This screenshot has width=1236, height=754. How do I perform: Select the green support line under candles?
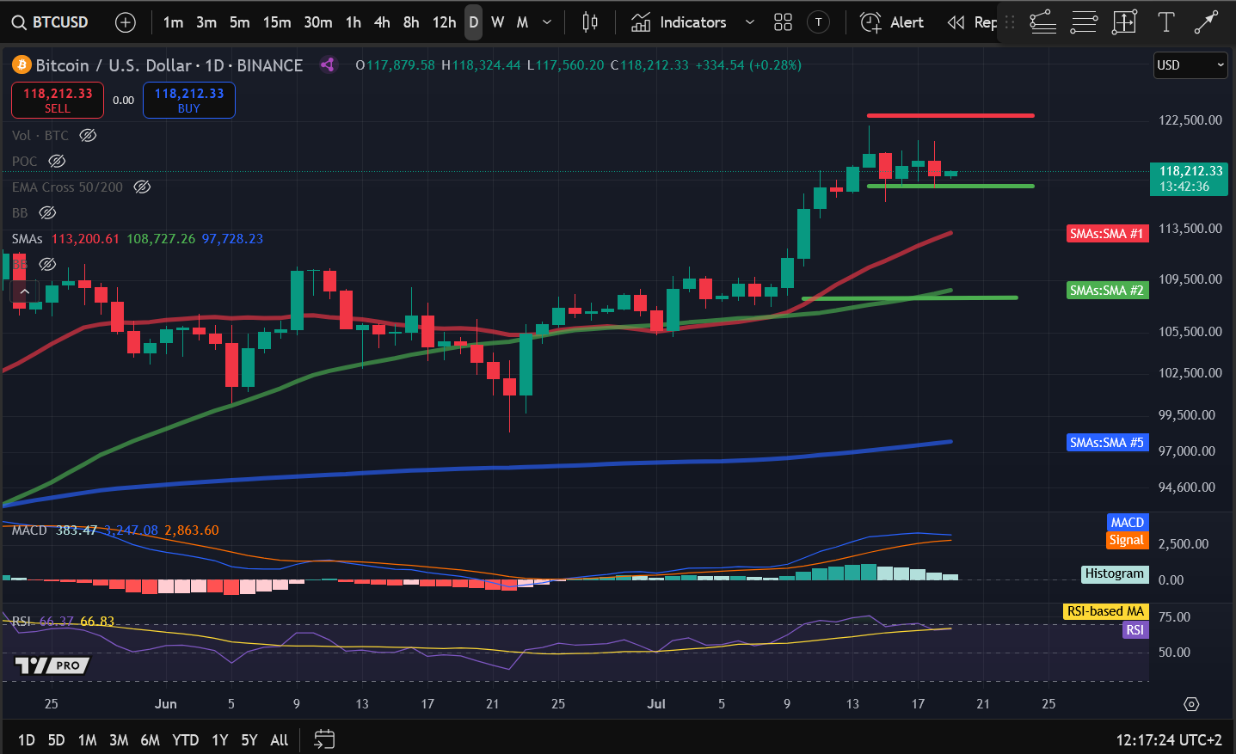click(950, 186)
